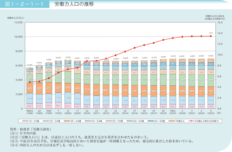Click the 6,766 total above the 2000 bar
Image resolution: width=232 pixels, height=152 pixels.
(67, 57)
